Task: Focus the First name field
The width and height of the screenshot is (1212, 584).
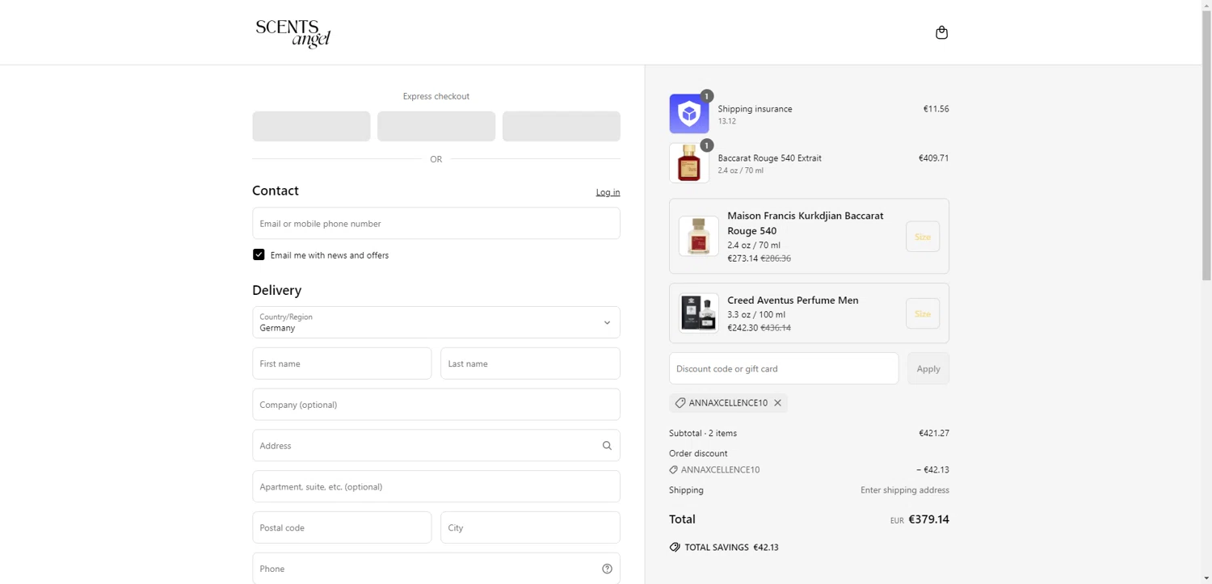Action: (342, 363)
